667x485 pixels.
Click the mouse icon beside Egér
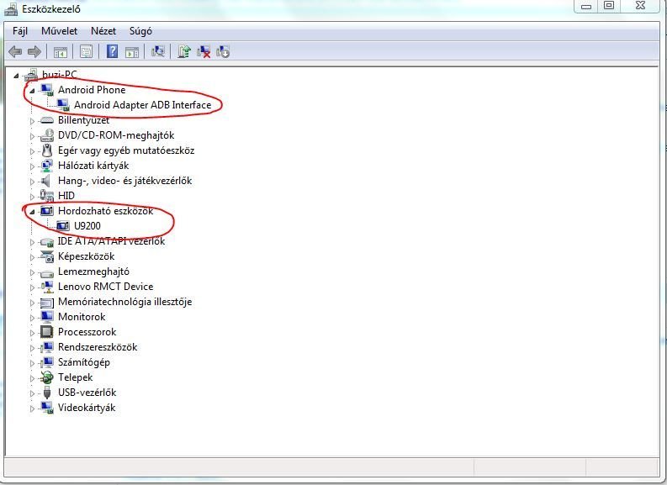pyautogui.click(x=47, y=150)
